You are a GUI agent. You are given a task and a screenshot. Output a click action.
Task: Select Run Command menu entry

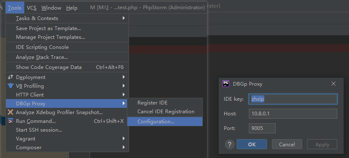[67, 121]
